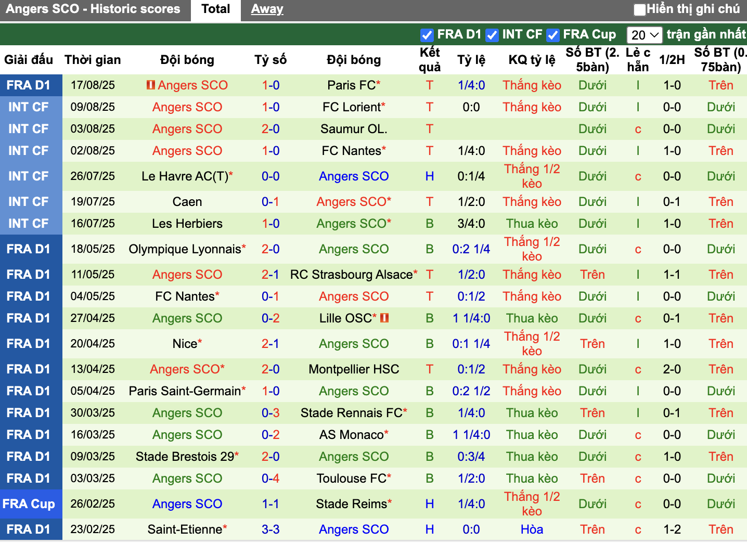The height and width of the screenshot is (543, 747).
Task: Open Saint-Etienne team link
Action: click(185, 529)
